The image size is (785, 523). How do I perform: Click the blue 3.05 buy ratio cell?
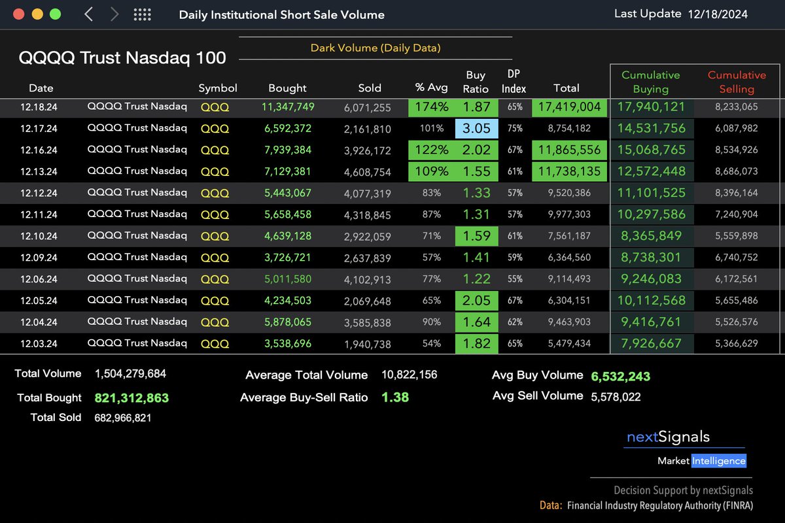[476, 129]
